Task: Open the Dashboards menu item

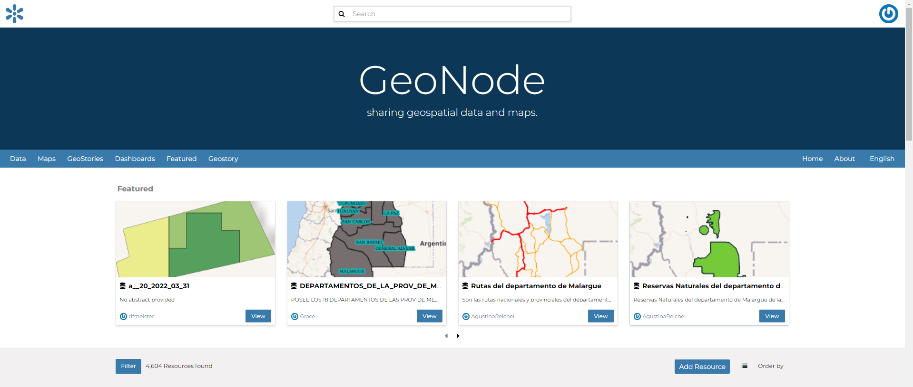Action: tap(135, 159)
